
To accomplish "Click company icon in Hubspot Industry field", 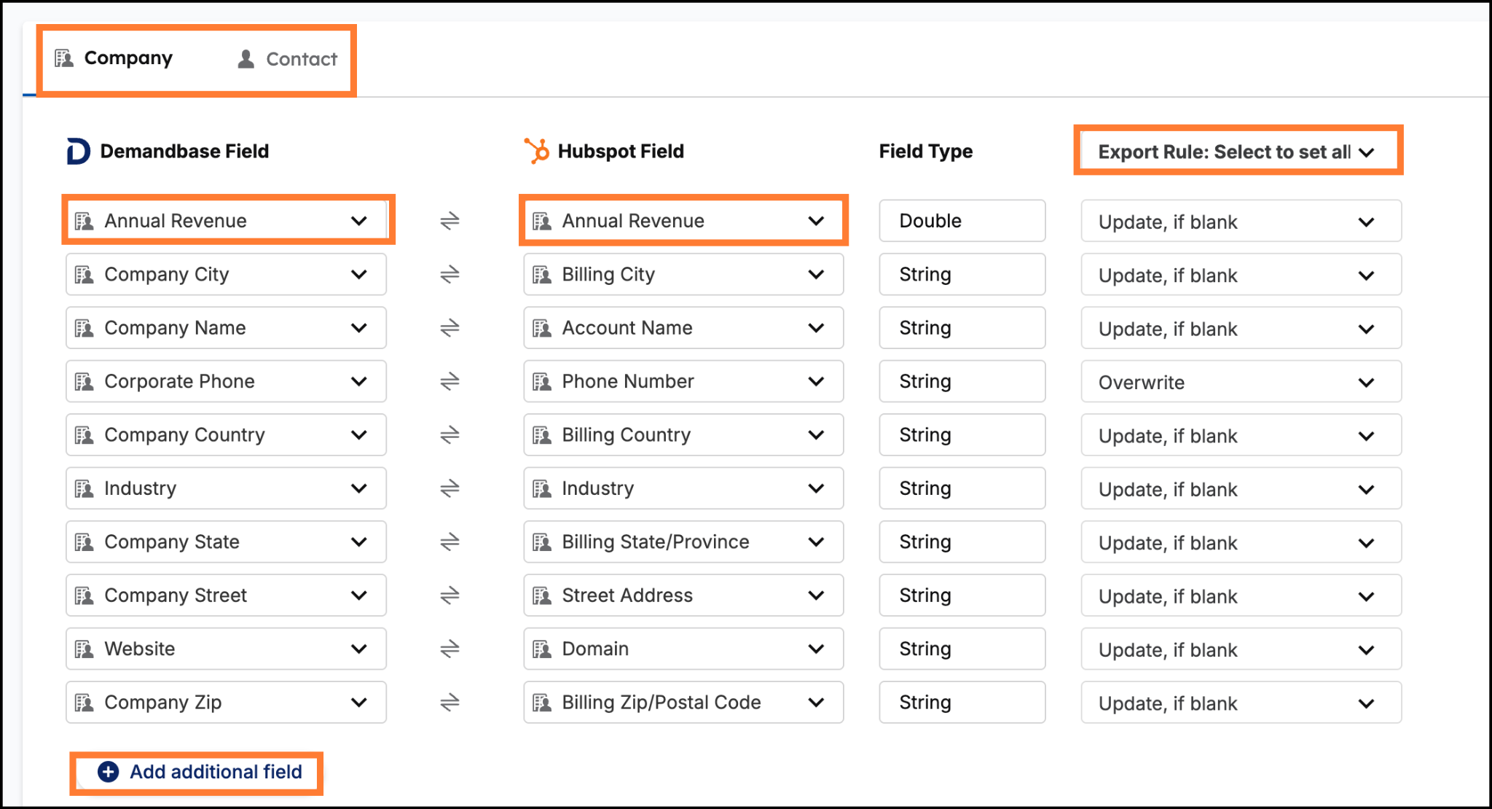I will 542,488.
